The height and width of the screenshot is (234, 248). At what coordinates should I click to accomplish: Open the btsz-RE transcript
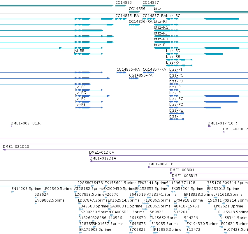(x=179, y=60)
